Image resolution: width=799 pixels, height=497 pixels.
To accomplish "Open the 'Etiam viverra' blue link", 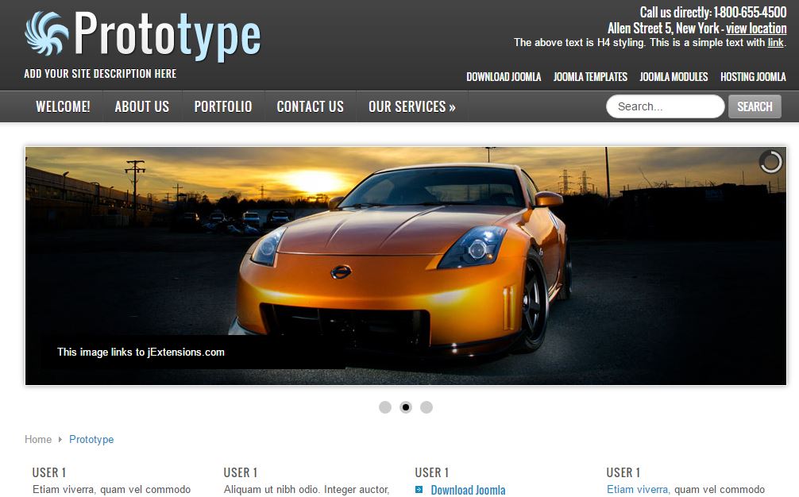I will click(x=637, y=489).
